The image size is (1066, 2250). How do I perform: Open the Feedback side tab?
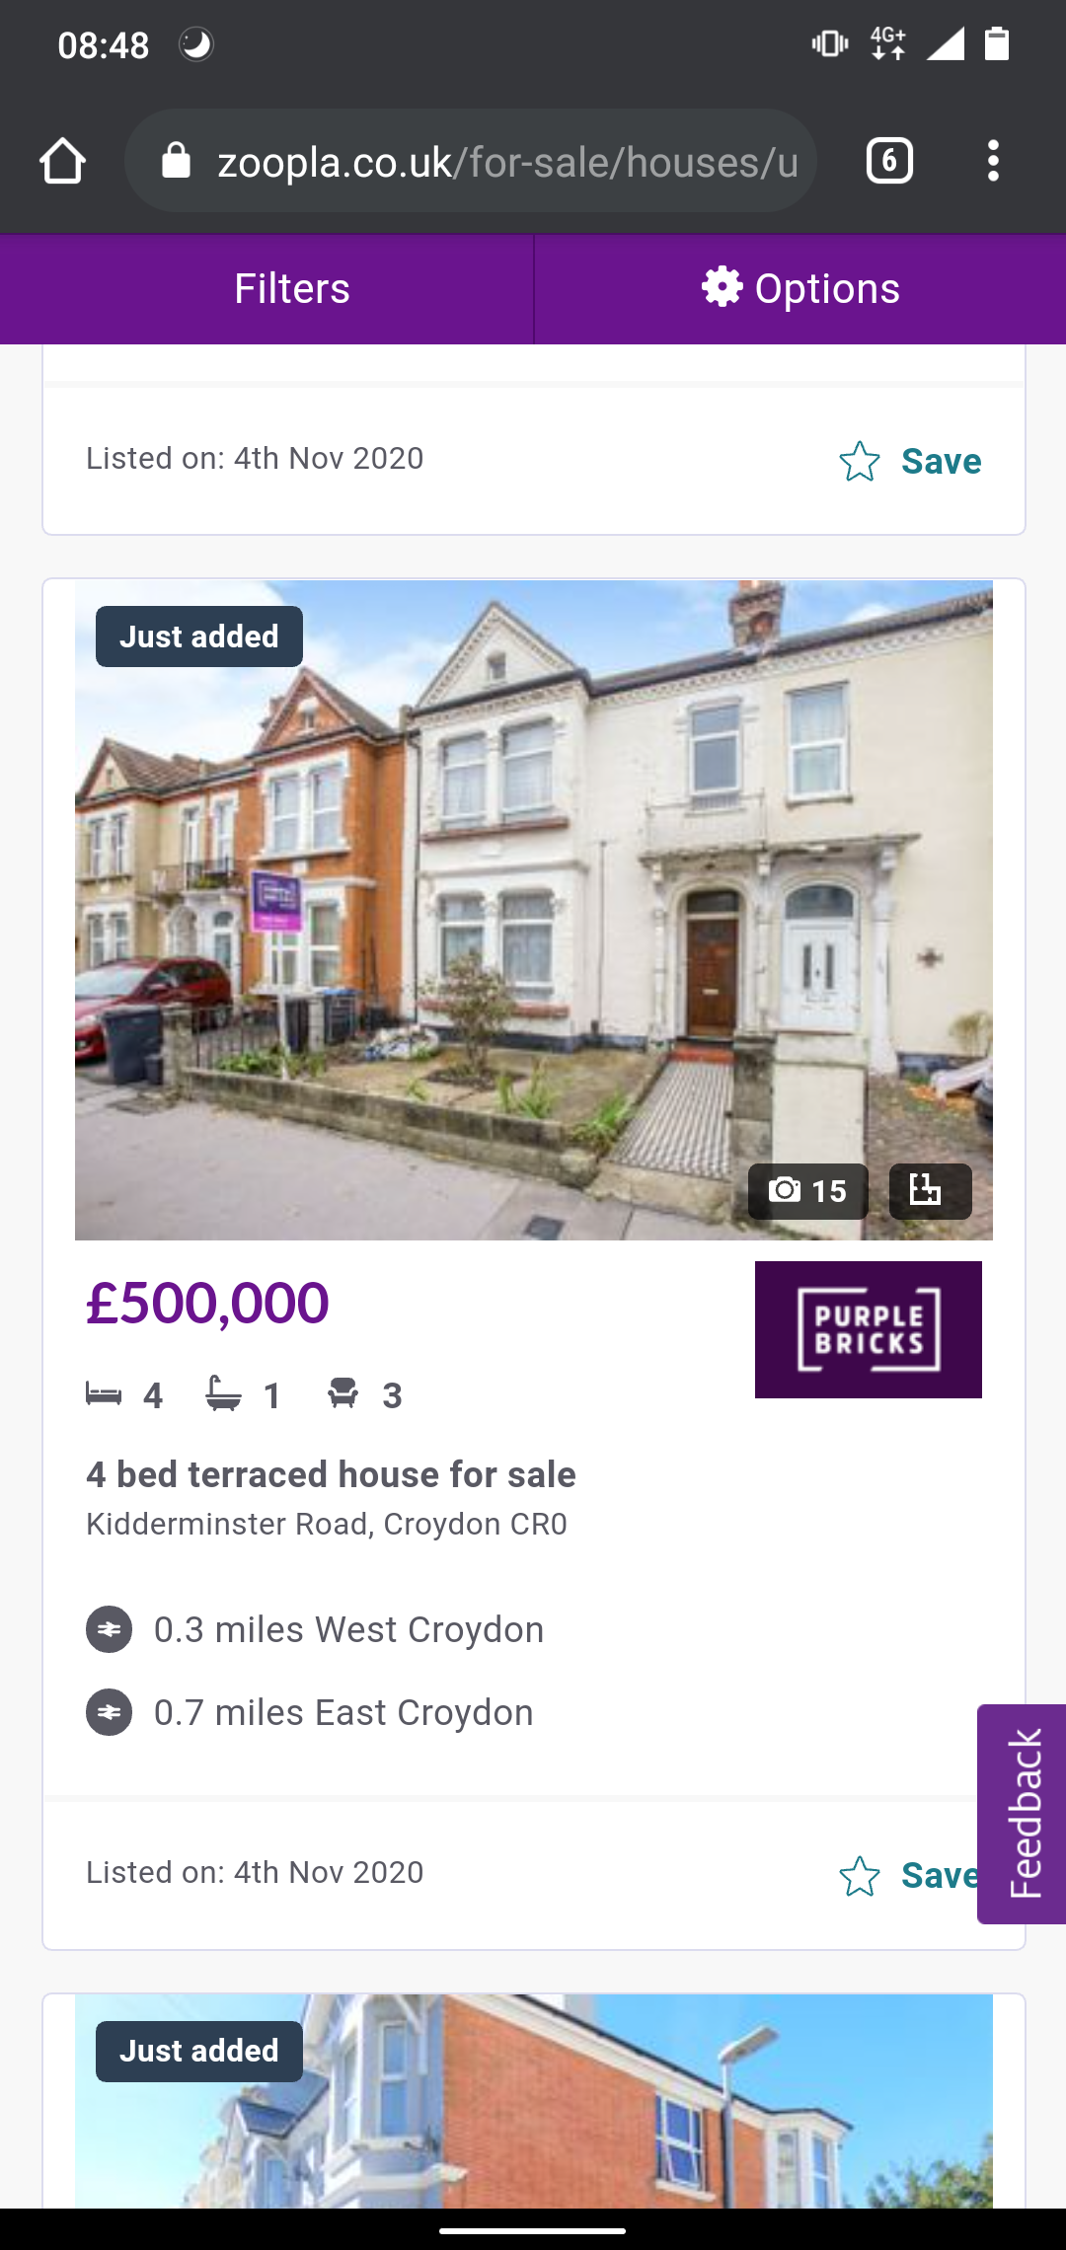(1022, 1814)
